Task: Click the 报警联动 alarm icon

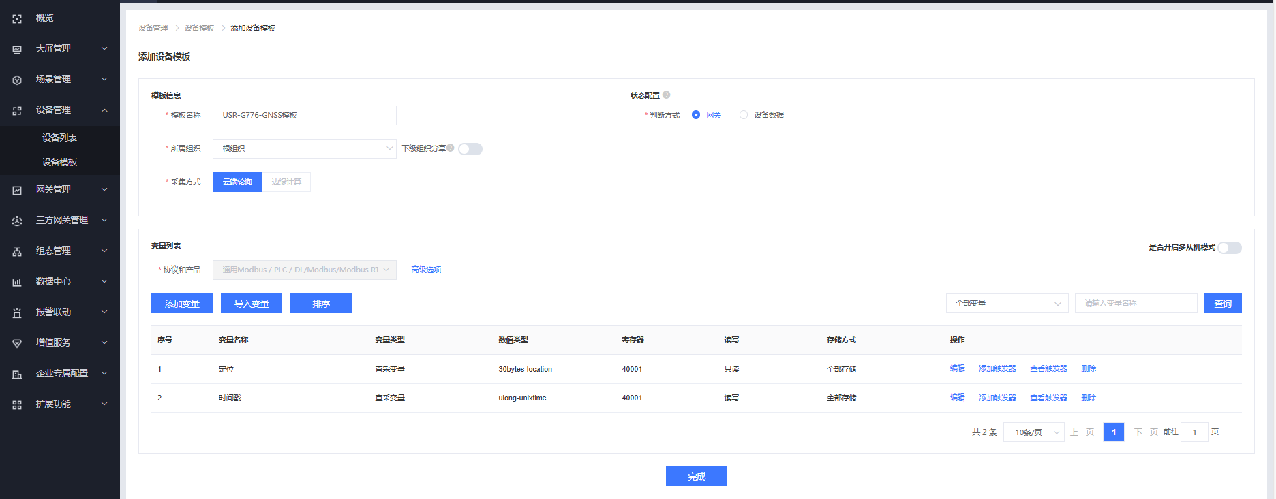Action: [17, 312]
